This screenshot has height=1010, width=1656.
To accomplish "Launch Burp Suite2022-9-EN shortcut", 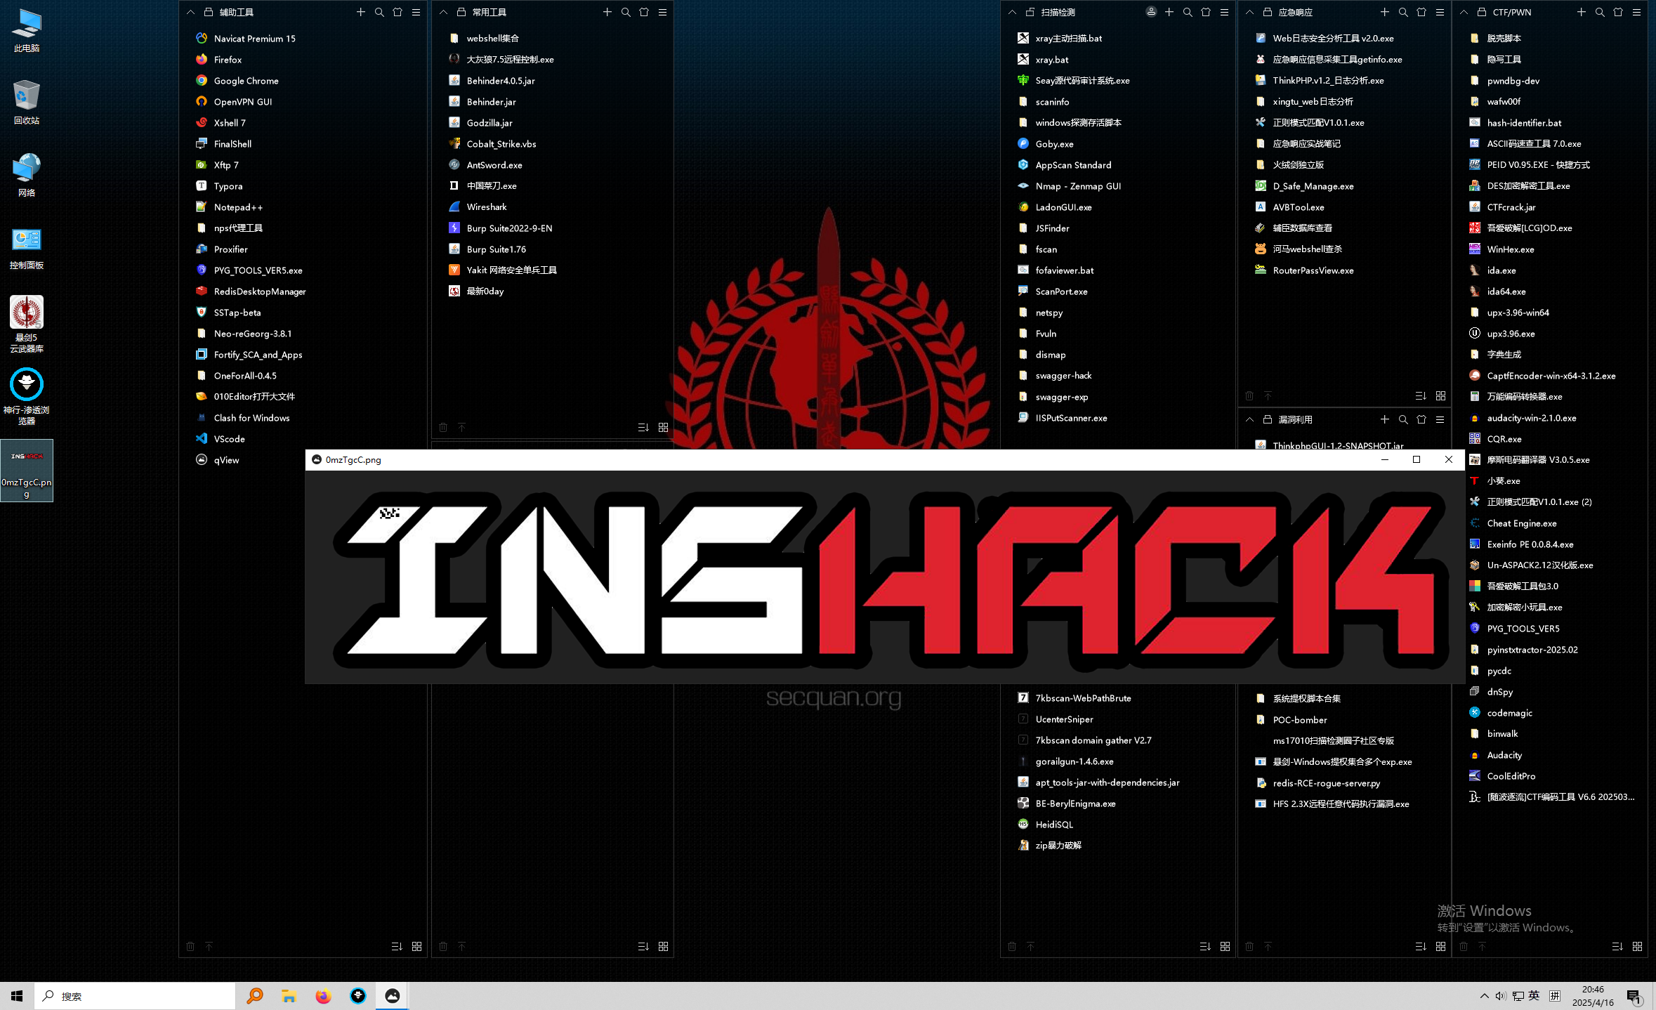I will coord(508,228).
